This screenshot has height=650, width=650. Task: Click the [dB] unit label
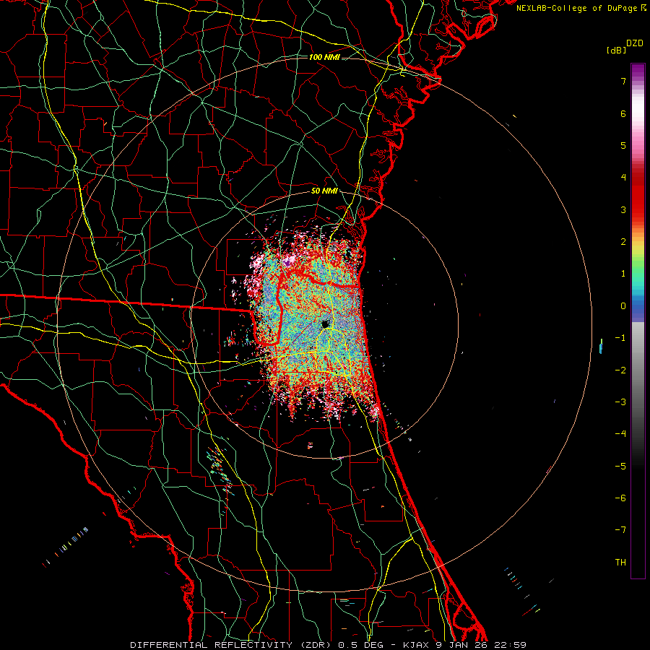[616, 50]
